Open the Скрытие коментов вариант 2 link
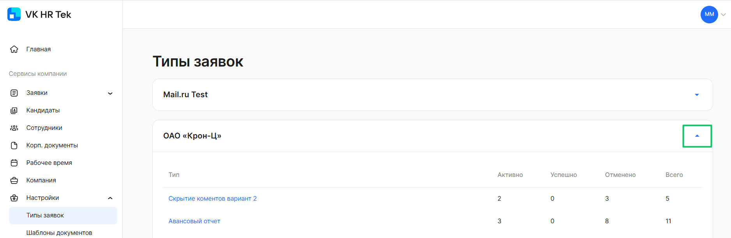The height and width of the screenshot is (238, 731). tap(213, 199)
